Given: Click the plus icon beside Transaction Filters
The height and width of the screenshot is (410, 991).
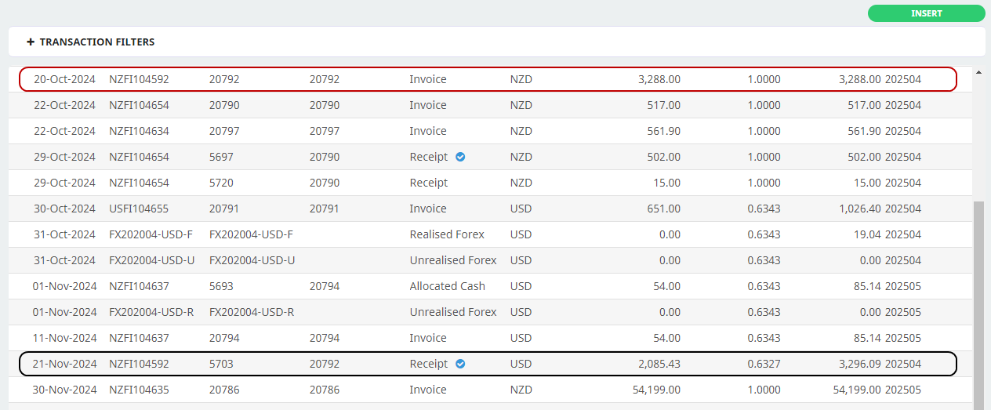Looking at the screenshot, I should click(x=31, y=42).
